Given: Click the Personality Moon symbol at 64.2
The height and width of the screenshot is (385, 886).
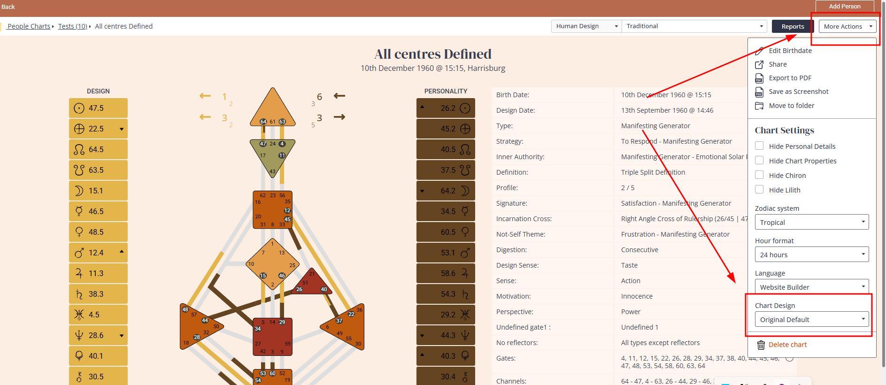Looking at the screenshot, I should 465,191.
